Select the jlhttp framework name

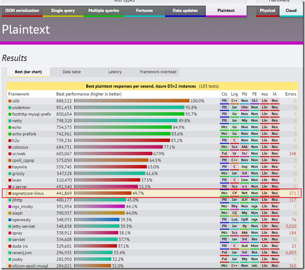coord(17,200)
